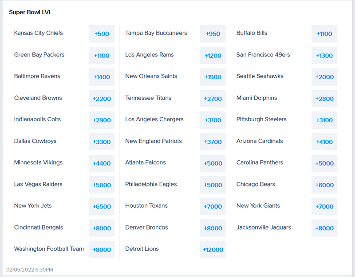Select Green Bay Packers +1100 odds
Viewport: 355px width, 277px height.
click(x=102, y=55)
